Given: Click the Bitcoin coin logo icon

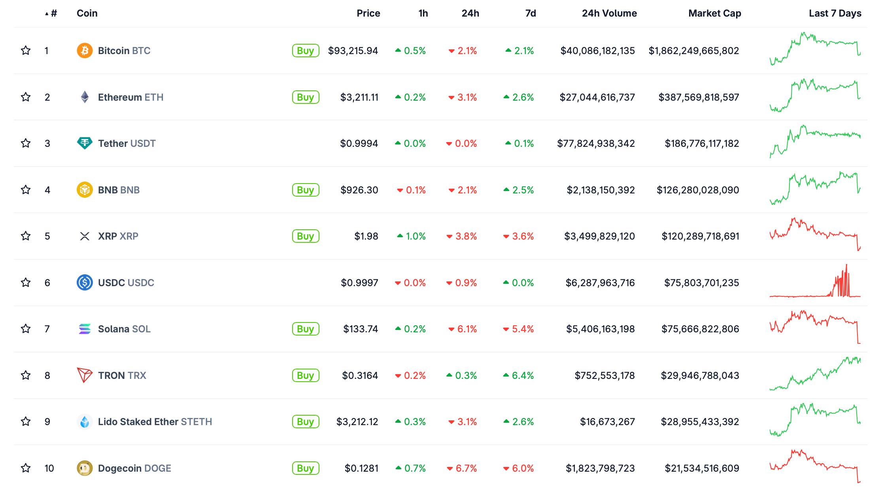Looking at the screenshot, I should click(x=85, y=51).
